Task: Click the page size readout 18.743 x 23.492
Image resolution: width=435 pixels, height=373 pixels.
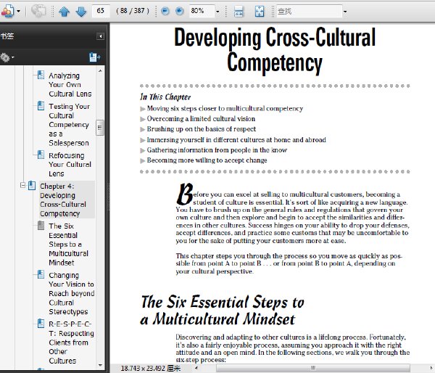Action: pyautogui.click(x=151, y=368)
